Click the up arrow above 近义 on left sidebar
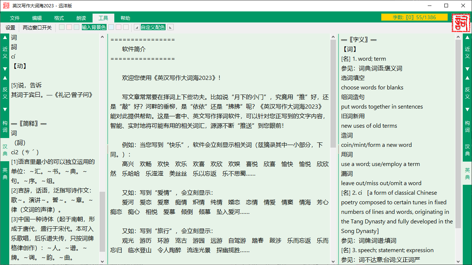Image resolution: width=472 pixels, height=265 pixels. point(5,37)
